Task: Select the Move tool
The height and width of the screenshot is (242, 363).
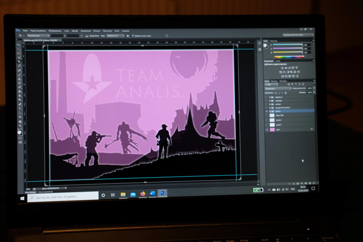Action: pyautogui.click(x=19, y=45)
